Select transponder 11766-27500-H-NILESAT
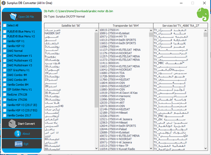The width and height of the screenshot is (211, 155). [x=115, y=79]
